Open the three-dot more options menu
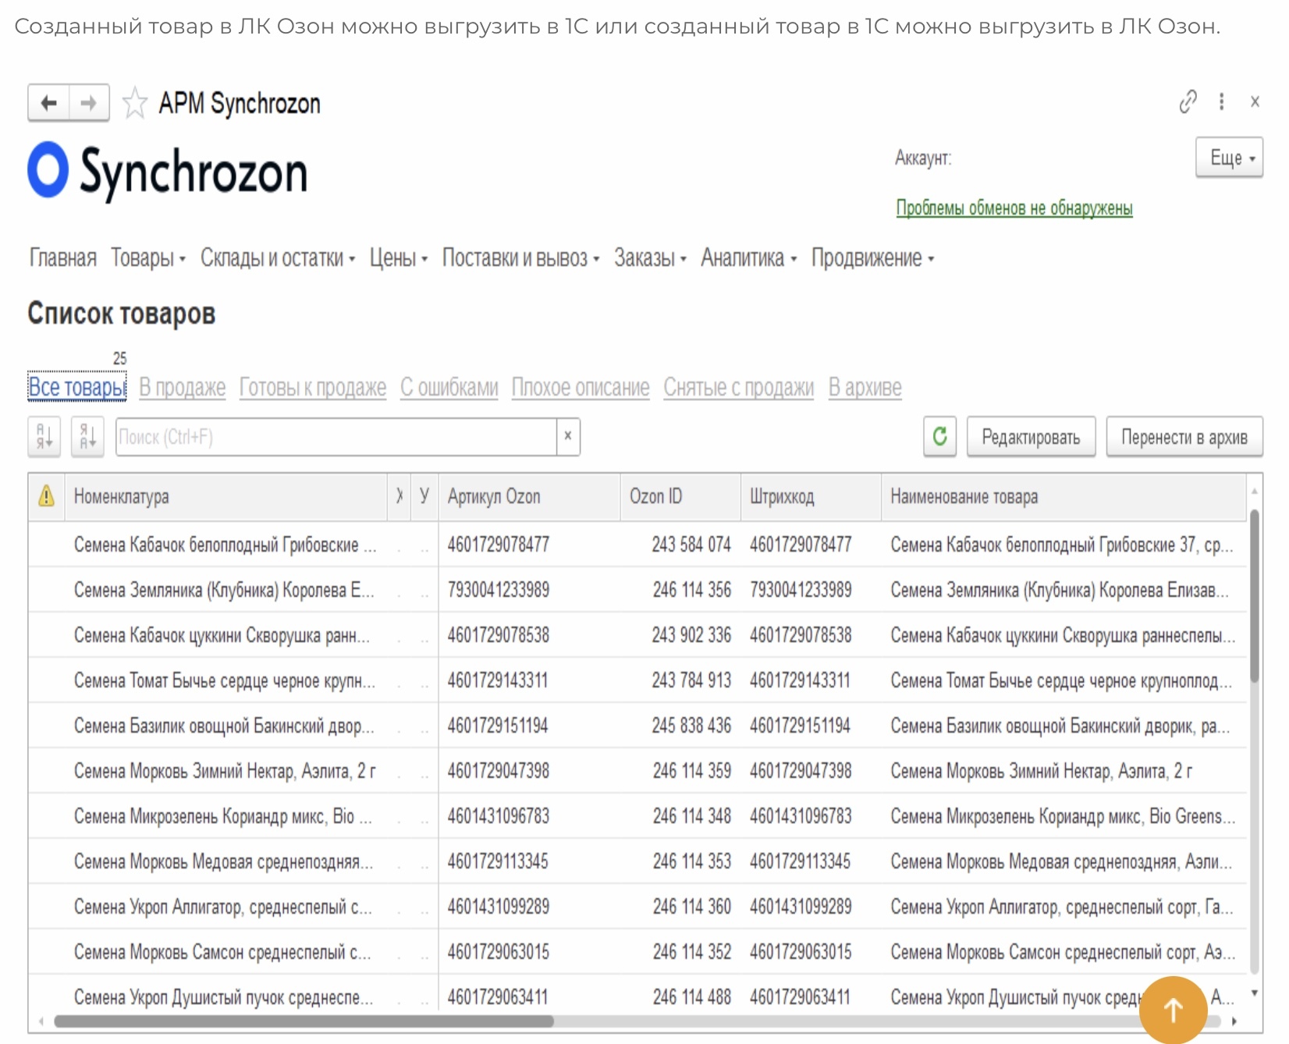 pos(1222,101)
